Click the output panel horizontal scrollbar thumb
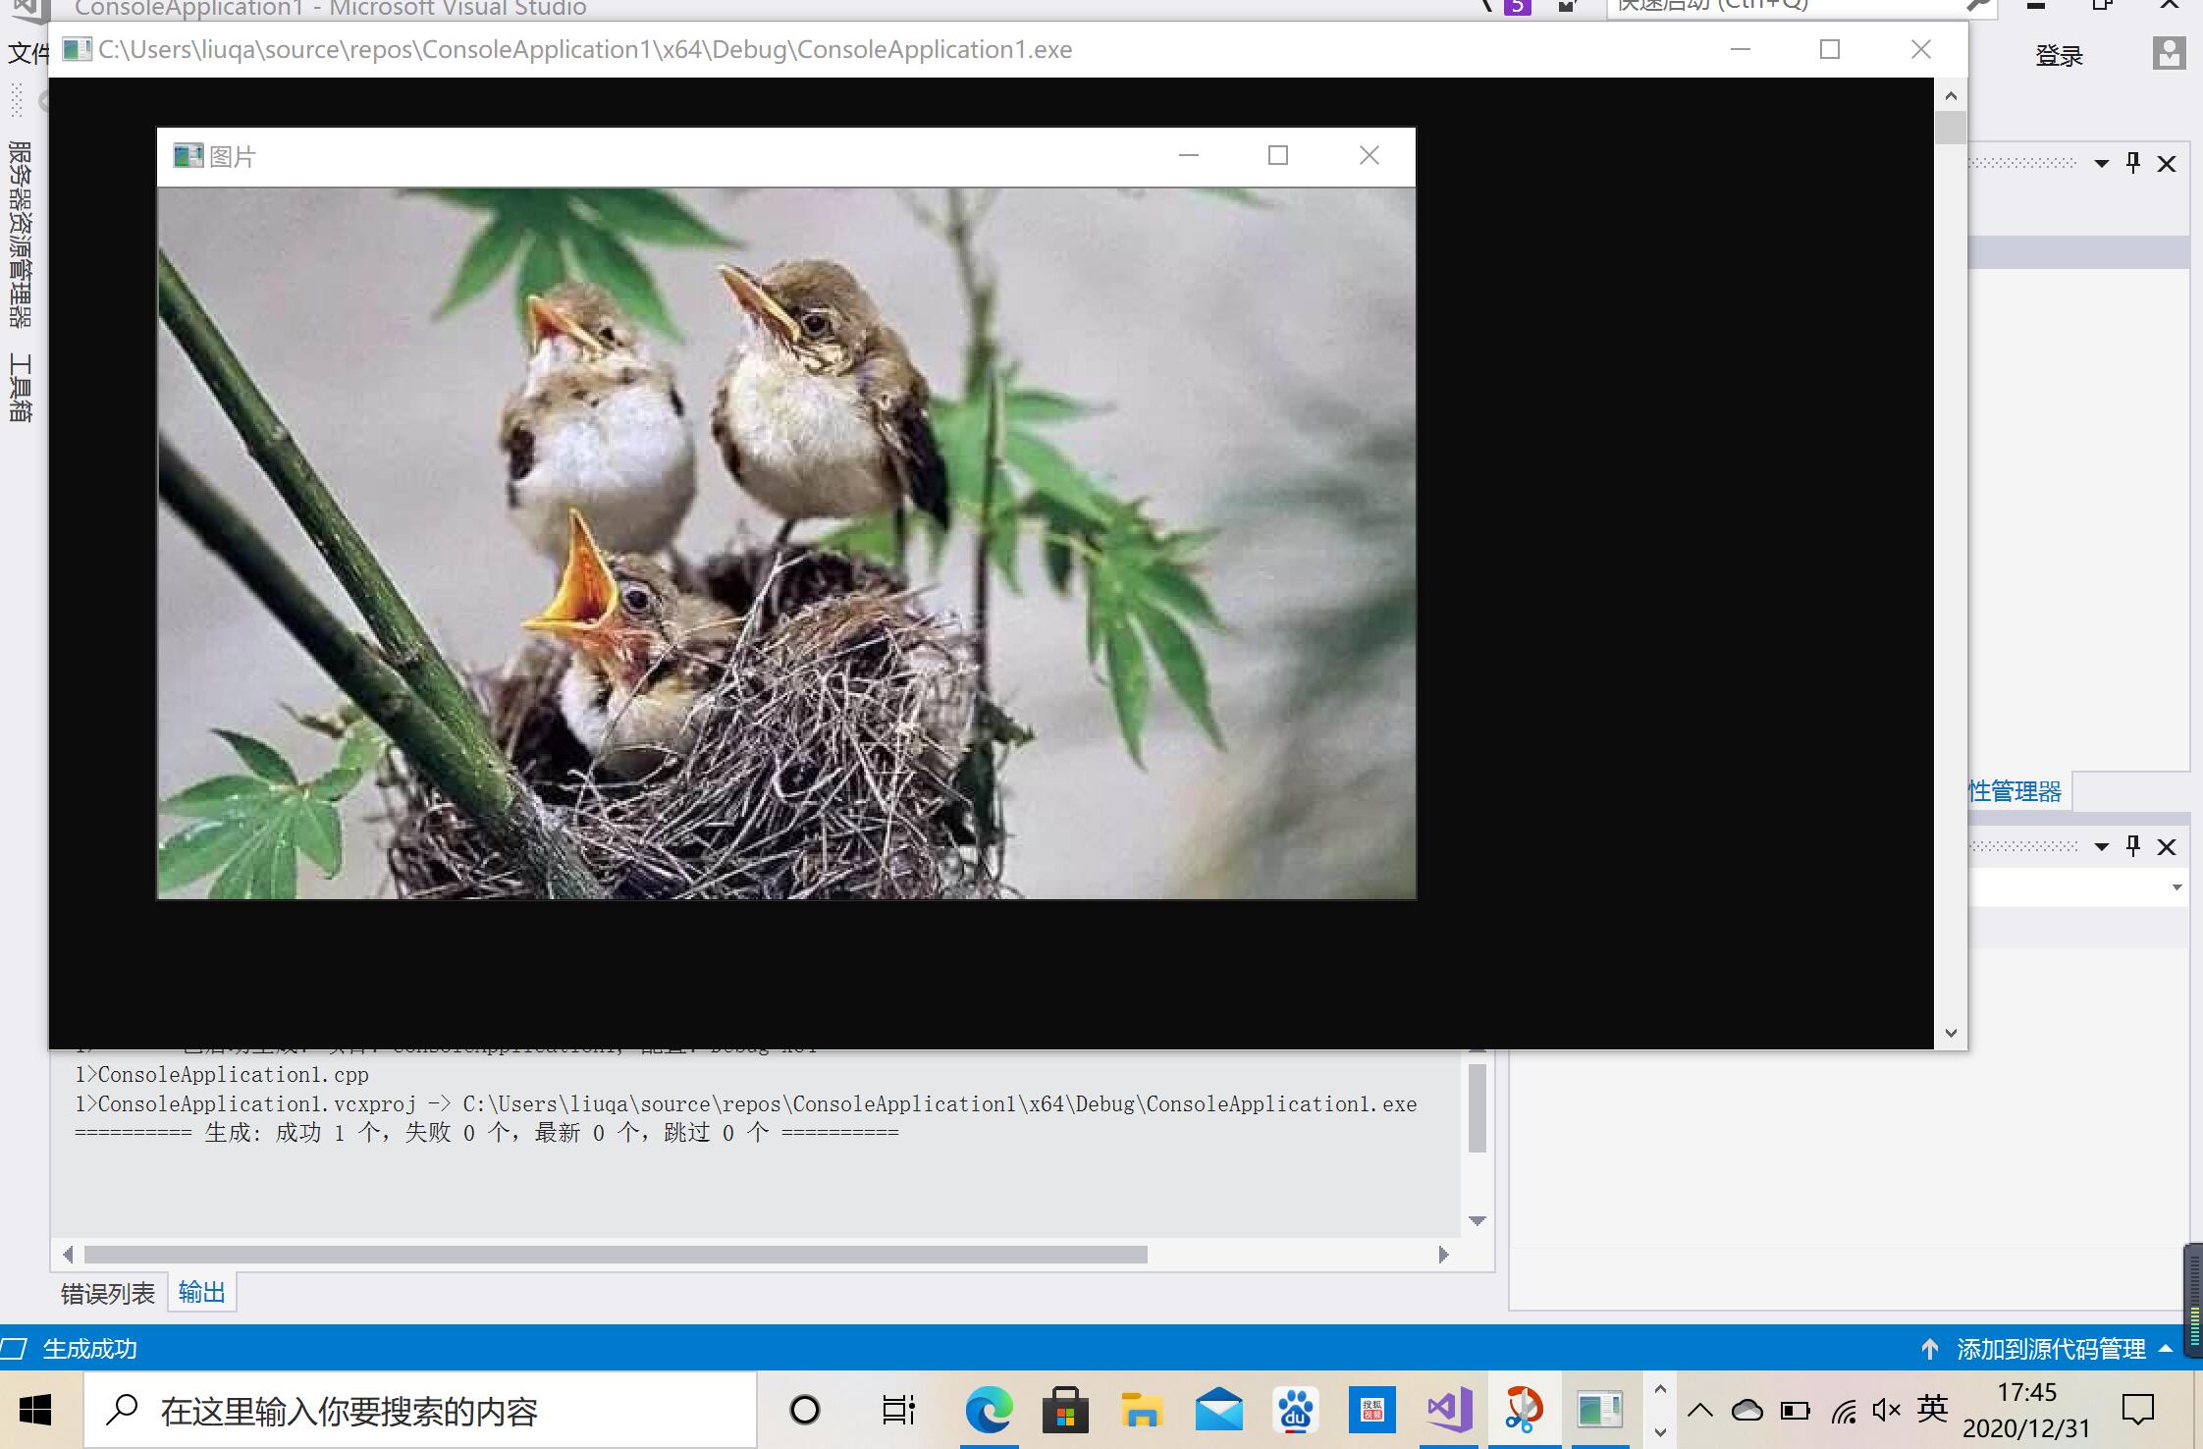The height and width of the screenshot is (1449, 2203). click(x=615, y=1255)
